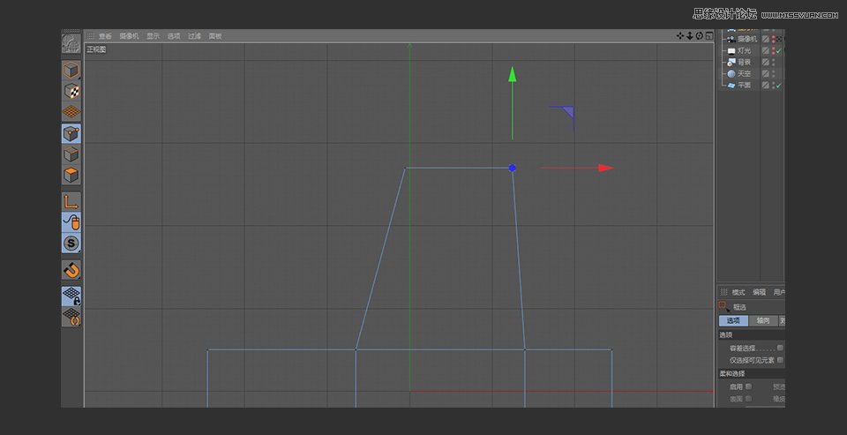Select the 天空 object in object list
This screenshot has height=435, width=847.
[x=744, y=73]
